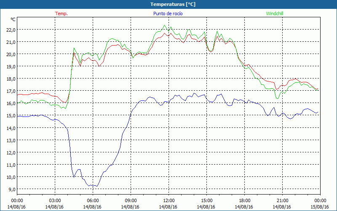The height and width of the screenshot is (211, 337).
Task: Click the green windchill peak before 12:00
Action: 165,25
